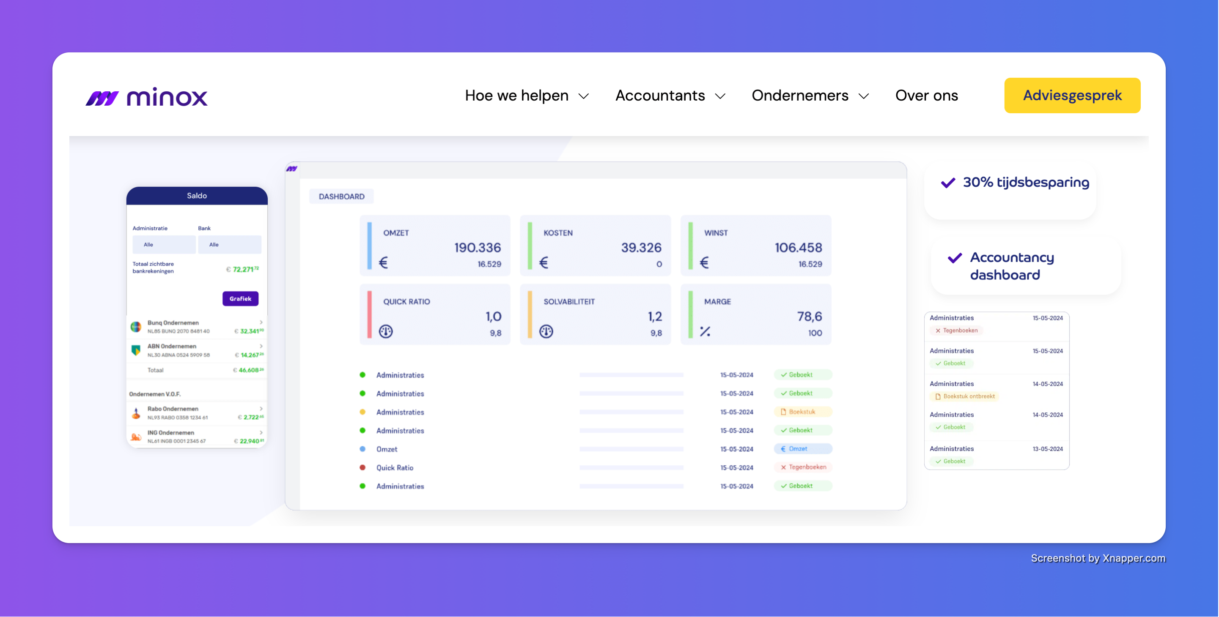
Task: Click the ABN Ondernemen shield icon
Action: coord(136,350)
